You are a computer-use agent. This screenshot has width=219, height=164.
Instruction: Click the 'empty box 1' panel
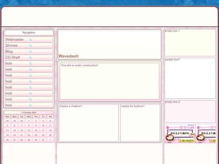(x=190, y=43)
